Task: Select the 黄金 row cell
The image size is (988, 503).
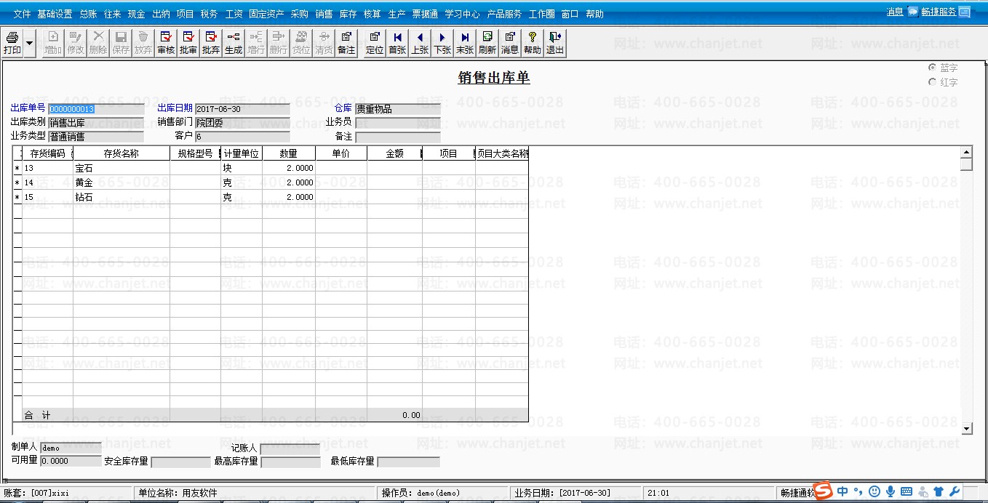Action: coord(121,182)
